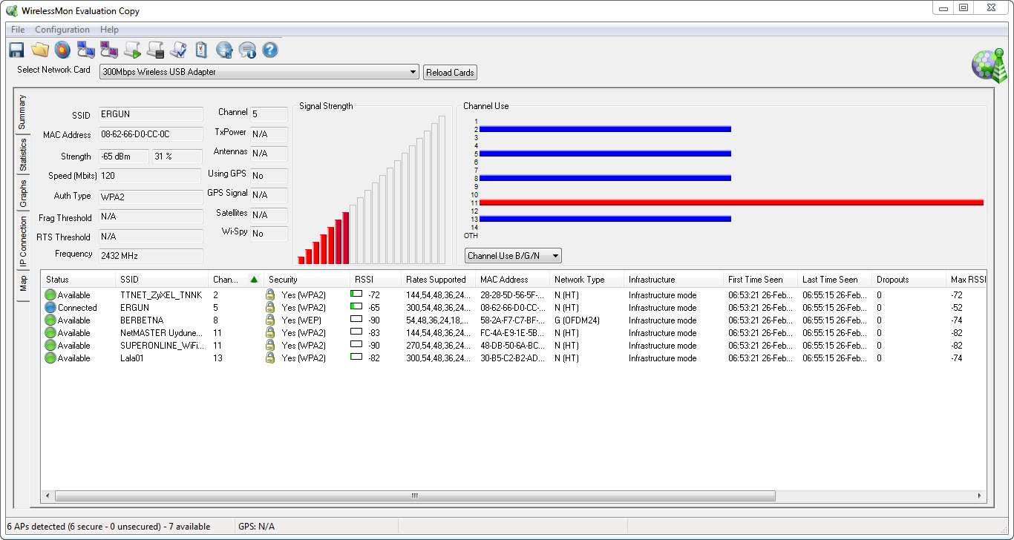Sort list by Security column header
The width and height of the screenshot is (1014, 540).
pos(307,280)
